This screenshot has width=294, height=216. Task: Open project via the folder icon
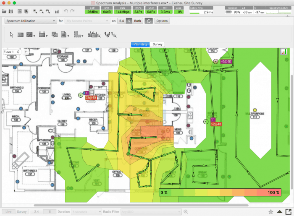(4, 11)
